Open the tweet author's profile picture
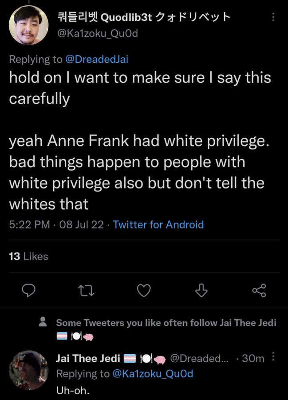288x400 pixels. (x=28, y=26)
